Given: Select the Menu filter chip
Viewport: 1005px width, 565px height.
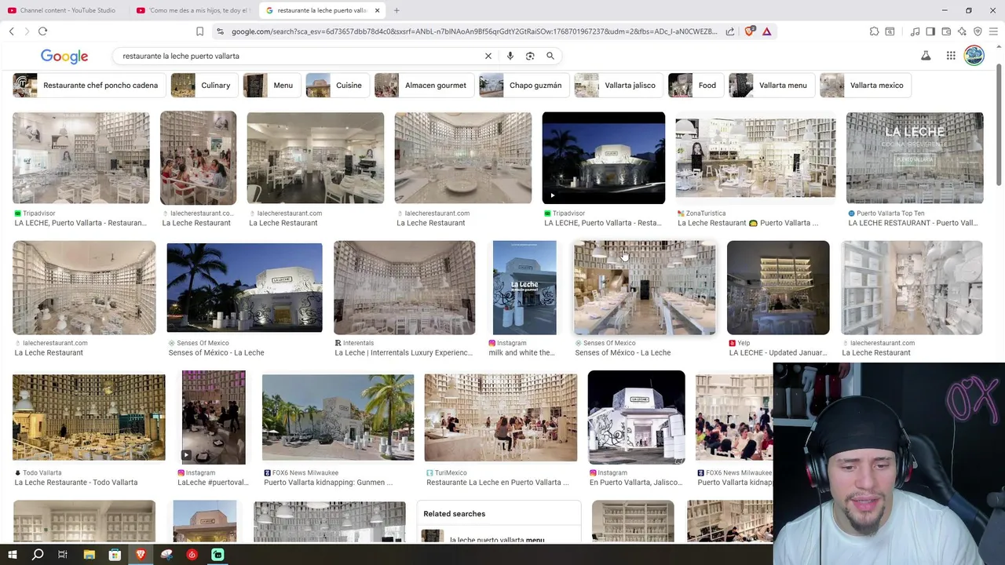Looking at the screenshot, I should [x=272, y=86].
